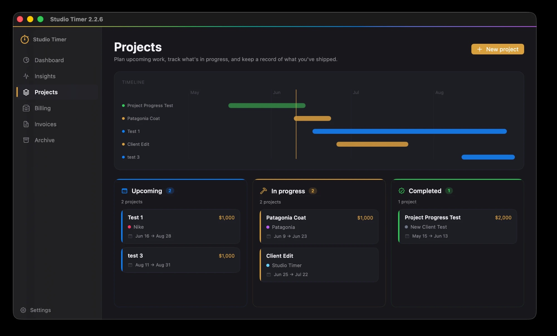Click the Test 1 label in timeline list
Image resolution: width=557 pixels, height=336 pixels.
[133, 131]
